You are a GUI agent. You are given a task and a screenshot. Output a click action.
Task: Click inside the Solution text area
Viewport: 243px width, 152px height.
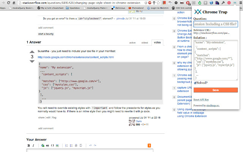pyautogui.click(x=215, y=60)
